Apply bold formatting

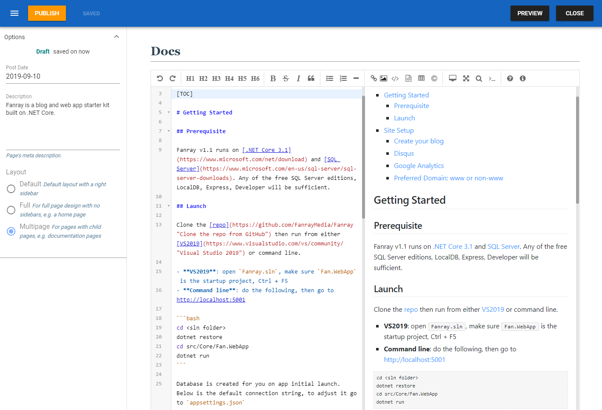tap(273, 78)
